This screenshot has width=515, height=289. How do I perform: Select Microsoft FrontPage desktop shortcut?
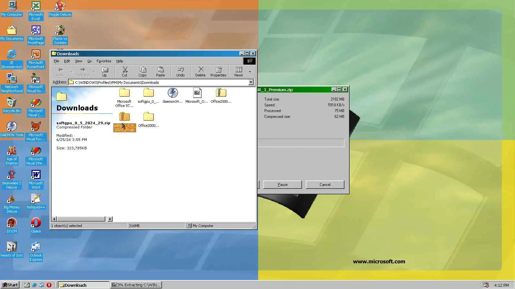click(36, 35)
